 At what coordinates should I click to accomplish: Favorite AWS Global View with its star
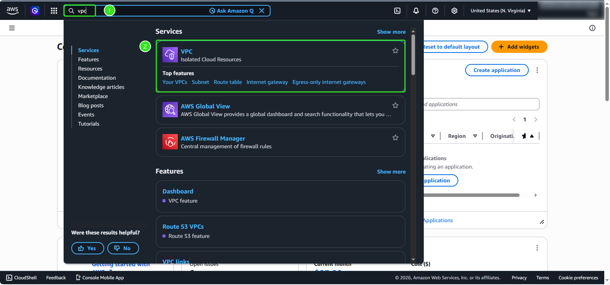(395, 105)
